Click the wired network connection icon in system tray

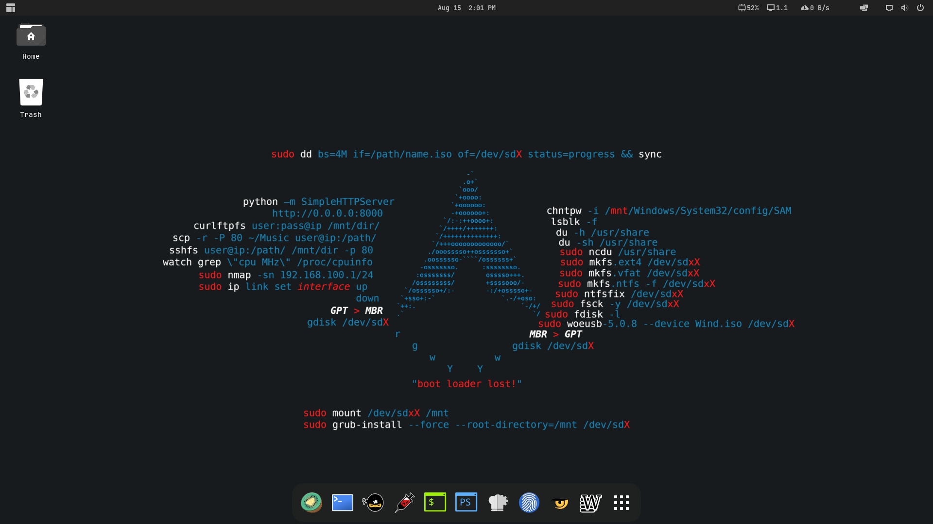(889, 8)
